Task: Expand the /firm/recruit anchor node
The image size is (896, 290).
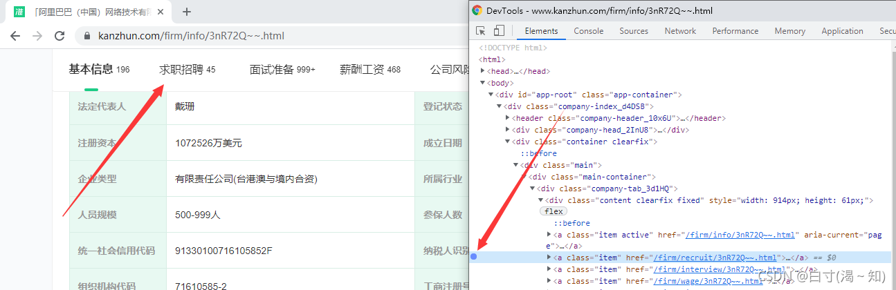Action: click(x=549, y=258)
